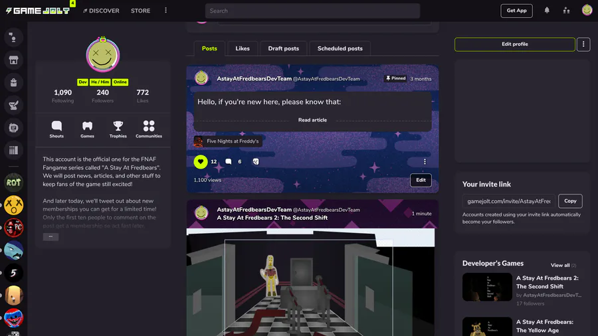Screen dimensions: 598x336
Task: Open the red PC community in sidebar
Action: click(x=13, y=228)
